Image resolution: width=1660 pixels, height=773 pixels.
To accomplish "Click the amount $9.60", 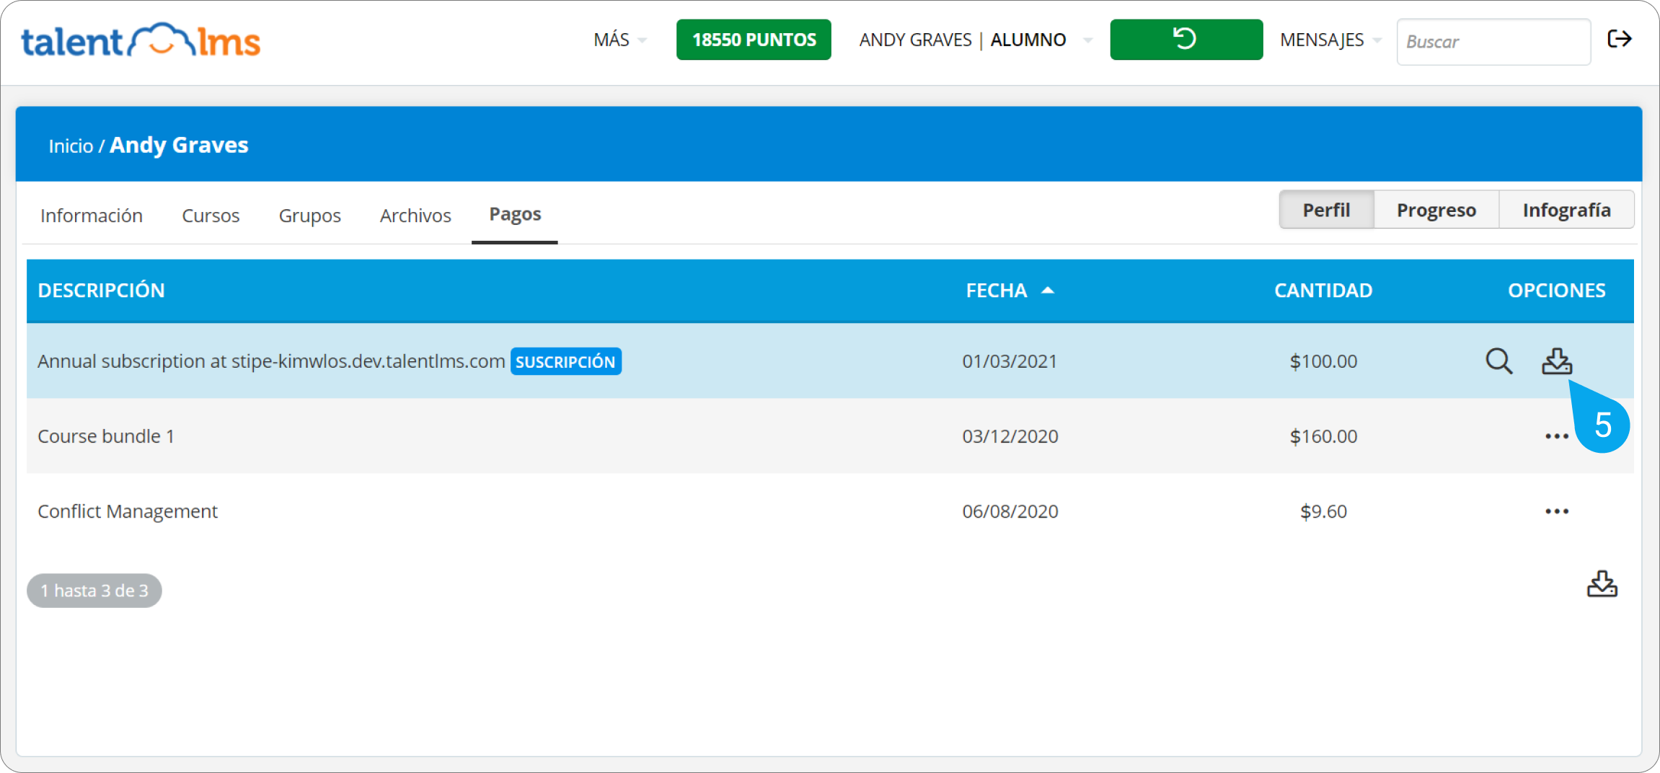I will click(1323, 511).
